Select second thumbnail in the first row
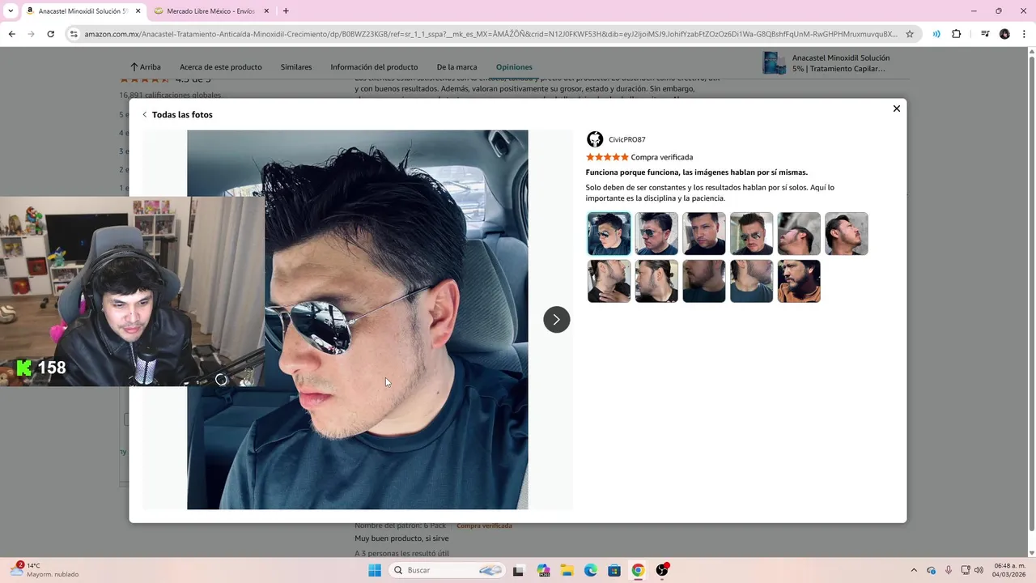Viewport: 1036px width, 583px height. (656, 234)
